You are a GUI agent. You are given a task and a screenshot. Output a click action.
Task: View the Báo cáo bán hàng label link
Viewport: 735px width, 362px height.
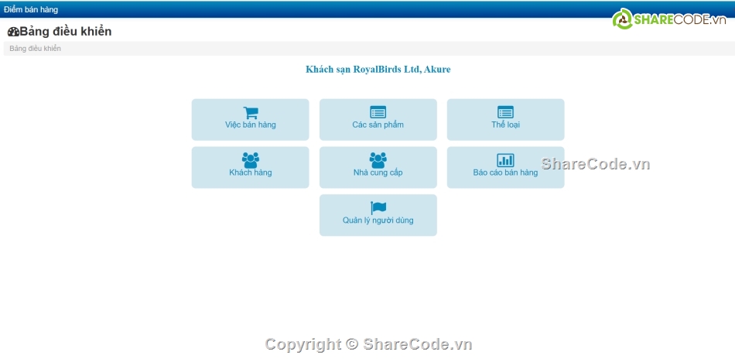click(505, 173)
